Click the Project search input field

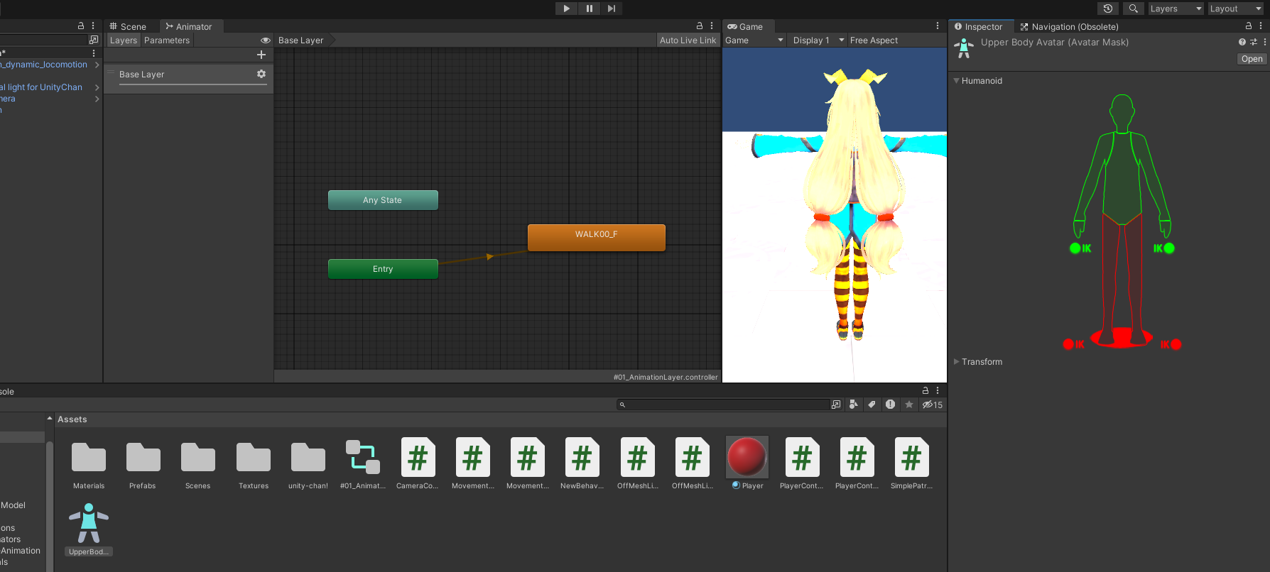tap(723, 405)
